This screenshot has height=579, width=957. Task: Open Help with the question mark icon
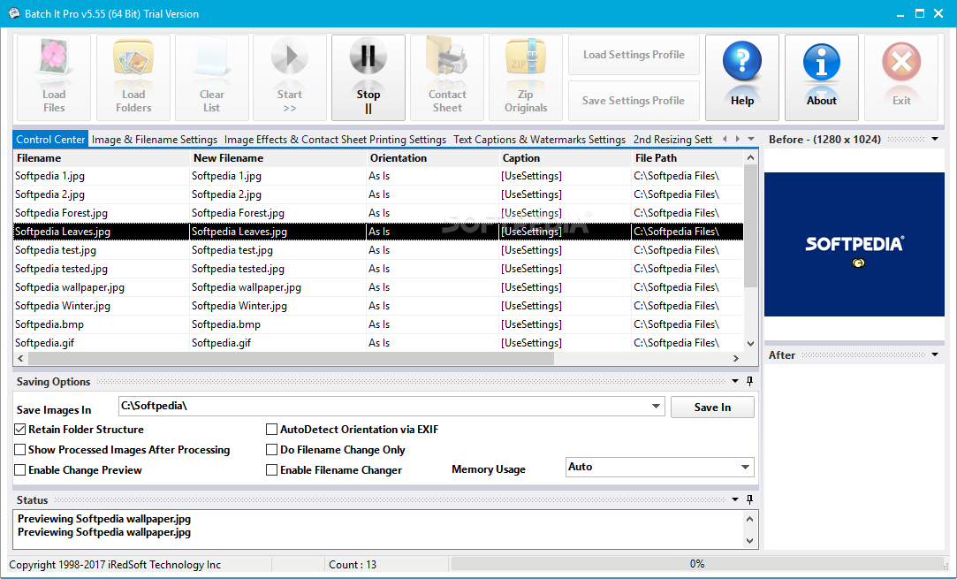[742, 78]
